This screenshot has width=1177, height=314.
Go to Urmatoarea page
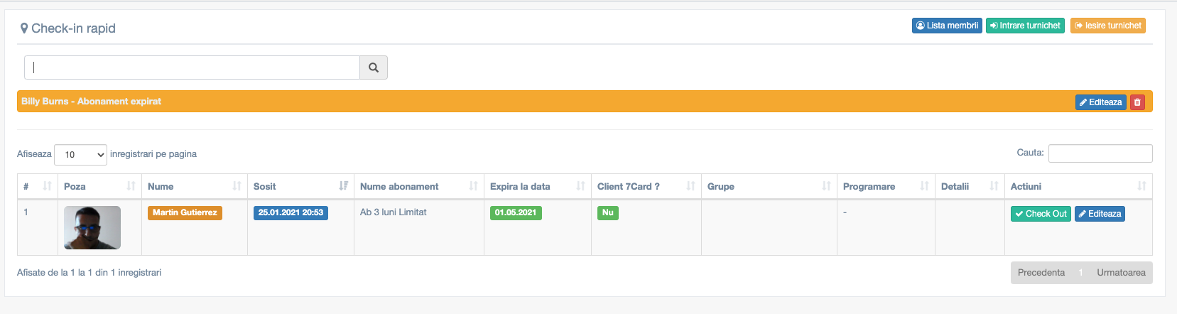[1121, 273]
